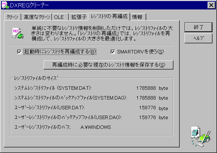Click the SYSTEM.DA0 backup file label
217x153 pixels.
(x=70, y=98)
